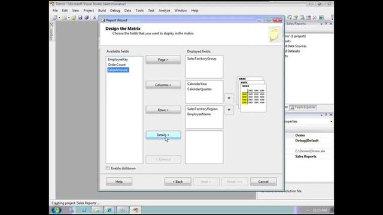Image resolution: width=383 pixels, height=215 pixels.
Task: Open the Test menu
Action: pos(151,11)
